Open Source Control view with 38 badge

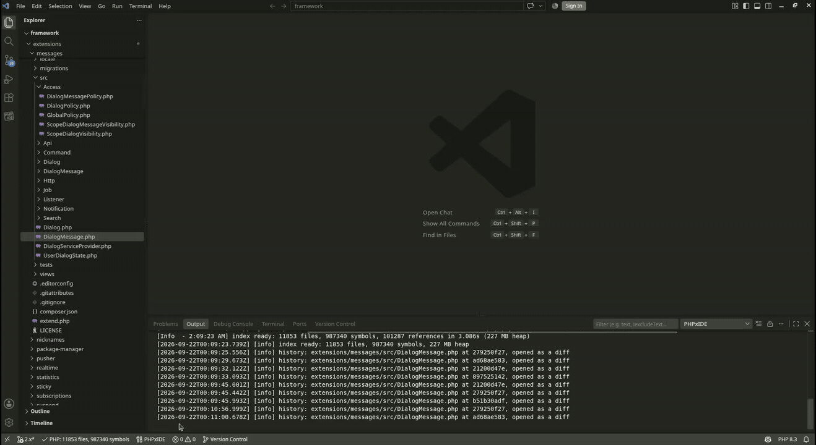click(9, 61)
